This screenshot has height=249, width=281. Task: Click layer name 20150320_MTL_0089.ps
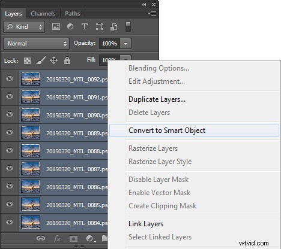coord(77,133)
